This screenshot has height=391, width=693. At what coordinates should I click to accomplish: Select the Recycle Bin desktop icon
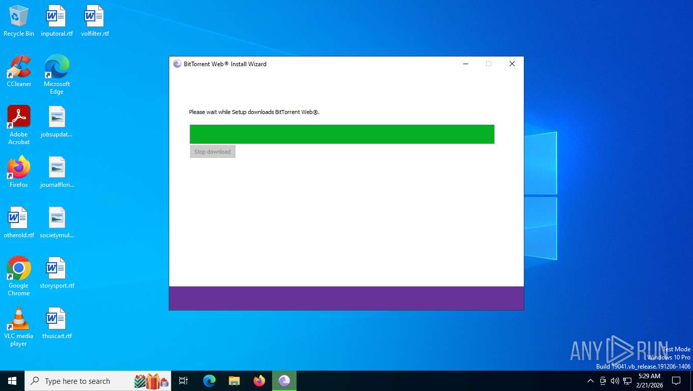click(19, 21)
